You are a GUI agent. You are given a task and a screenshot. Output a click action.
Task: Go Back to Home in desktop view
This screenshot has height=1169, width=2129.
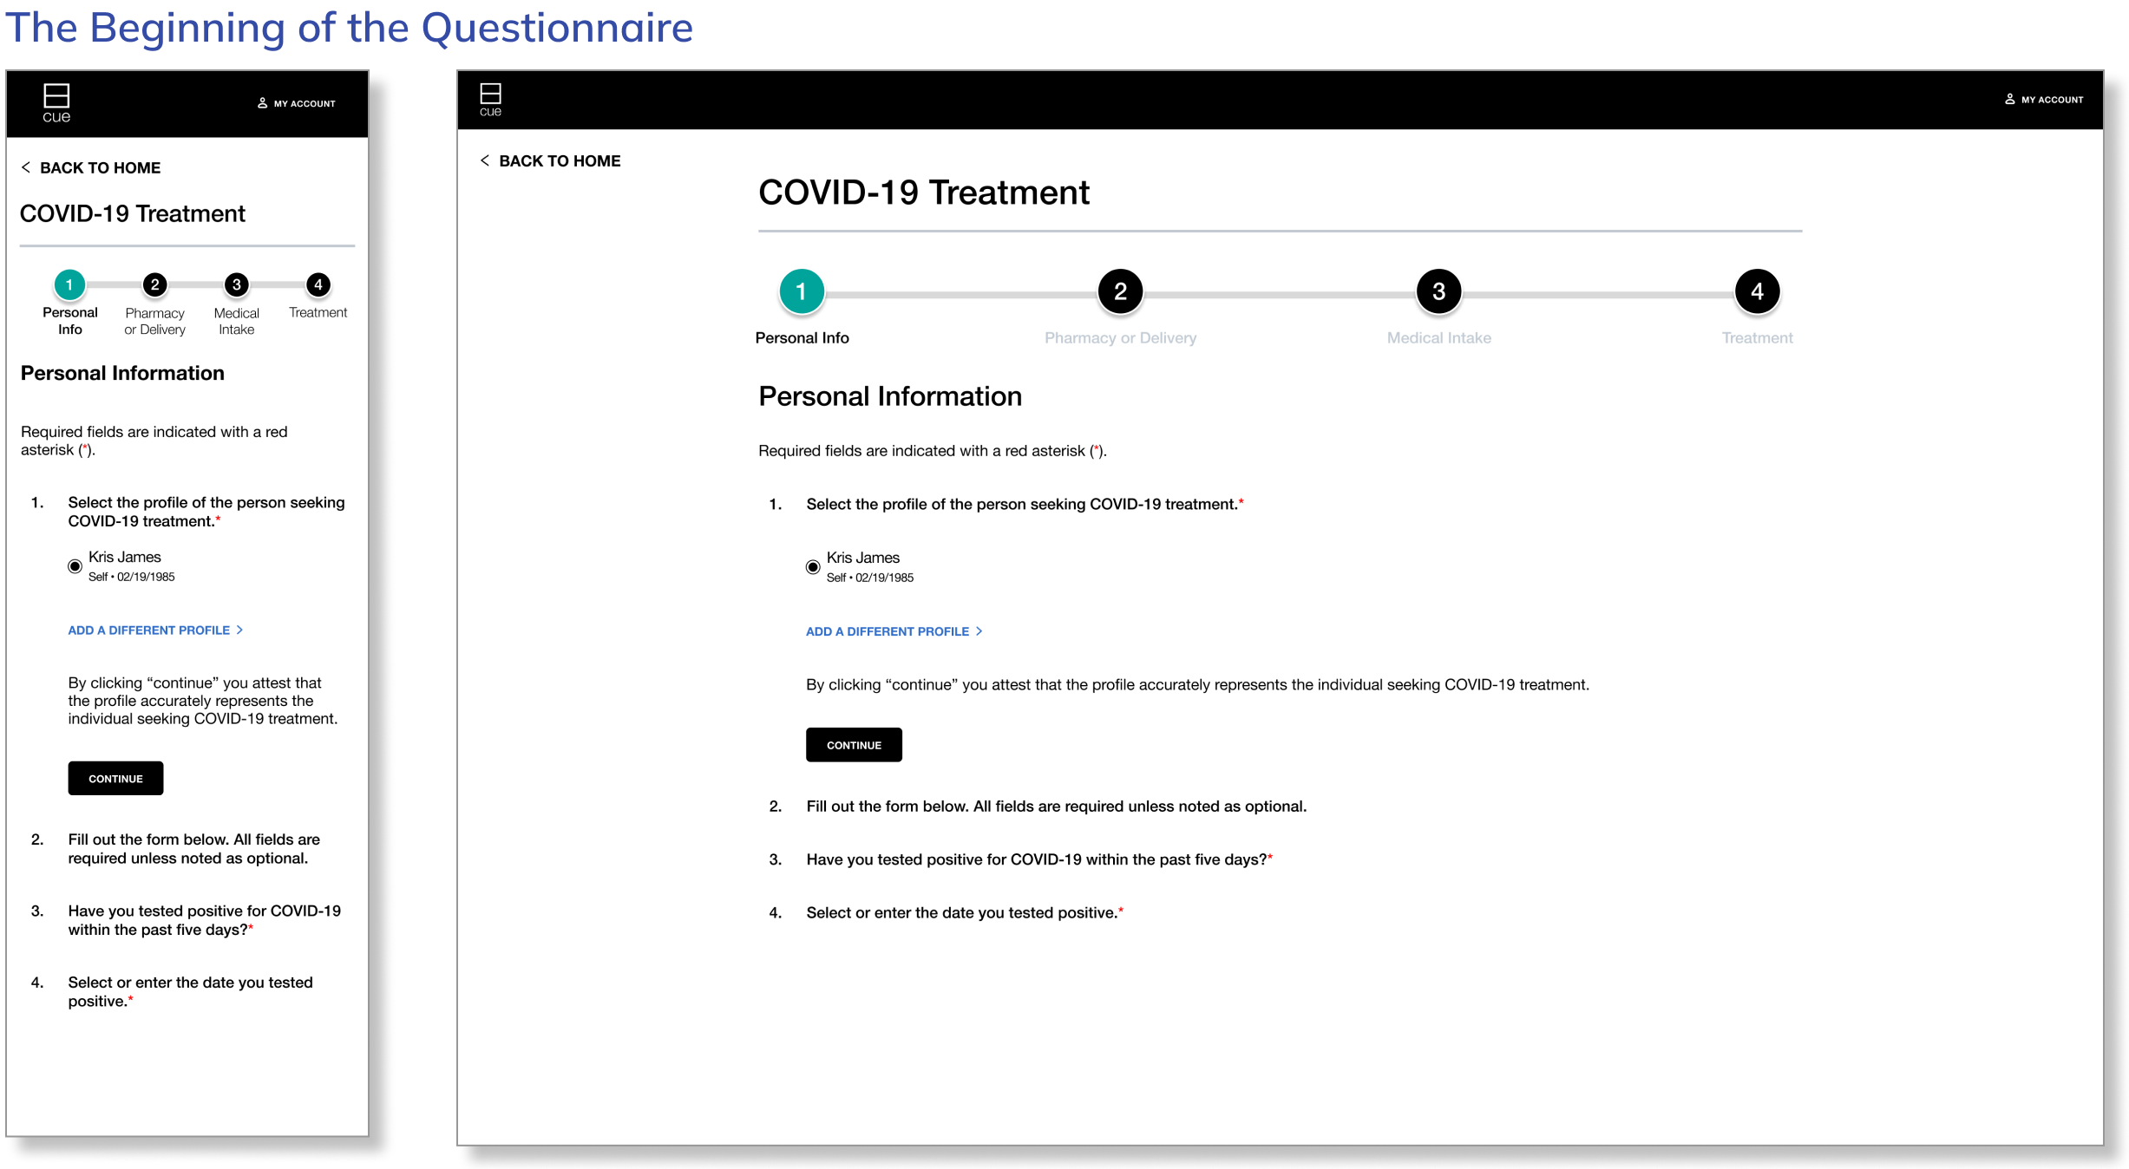[551, 160]
